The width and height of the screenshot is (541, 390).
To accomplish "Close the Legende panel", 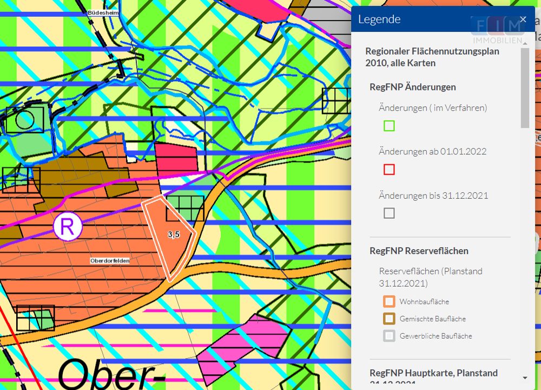I will (x=523, y=19).
